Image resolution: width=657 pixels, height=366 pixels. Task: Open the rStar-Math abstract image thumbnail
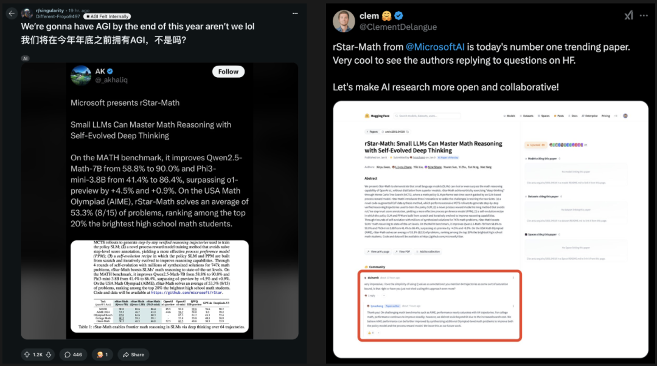coord(159,286)
